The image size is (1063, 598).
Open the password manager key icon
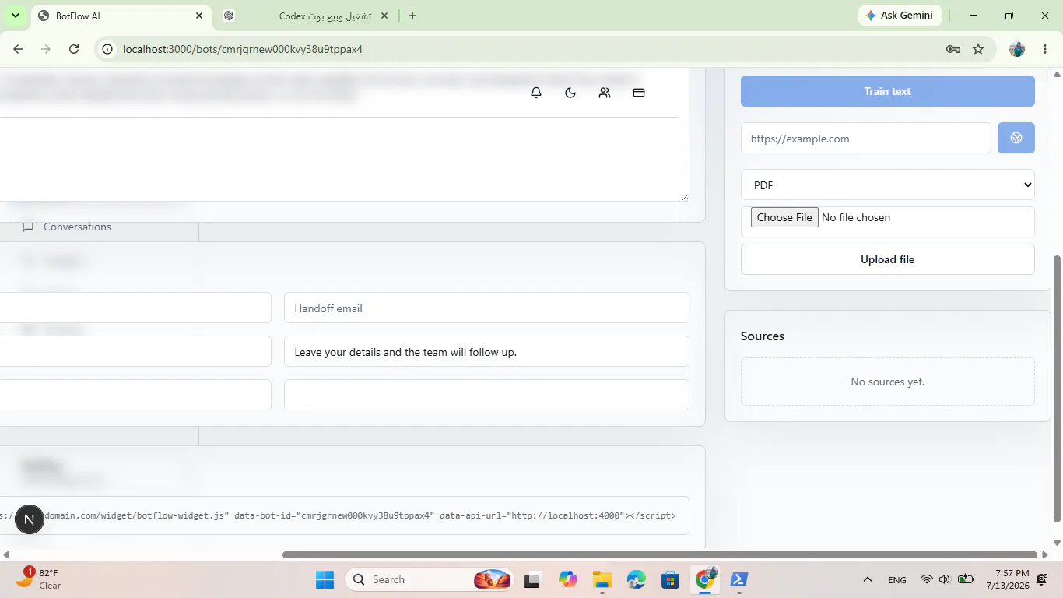coord(953,49)
